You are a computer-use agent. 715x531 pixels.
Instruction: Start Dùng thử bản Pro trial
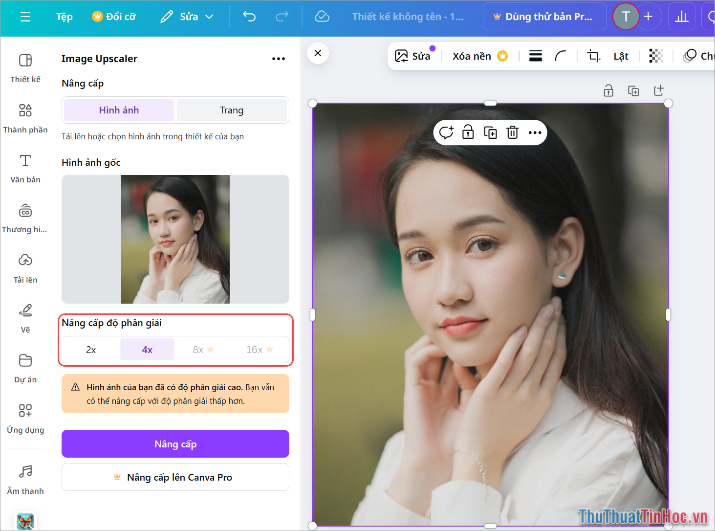pos(544,17)
